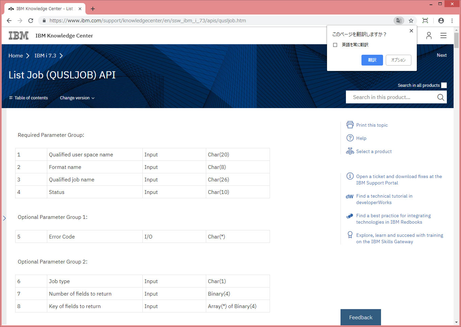Click the Search in this product field
461x327 pixels.
click(391, 97)
